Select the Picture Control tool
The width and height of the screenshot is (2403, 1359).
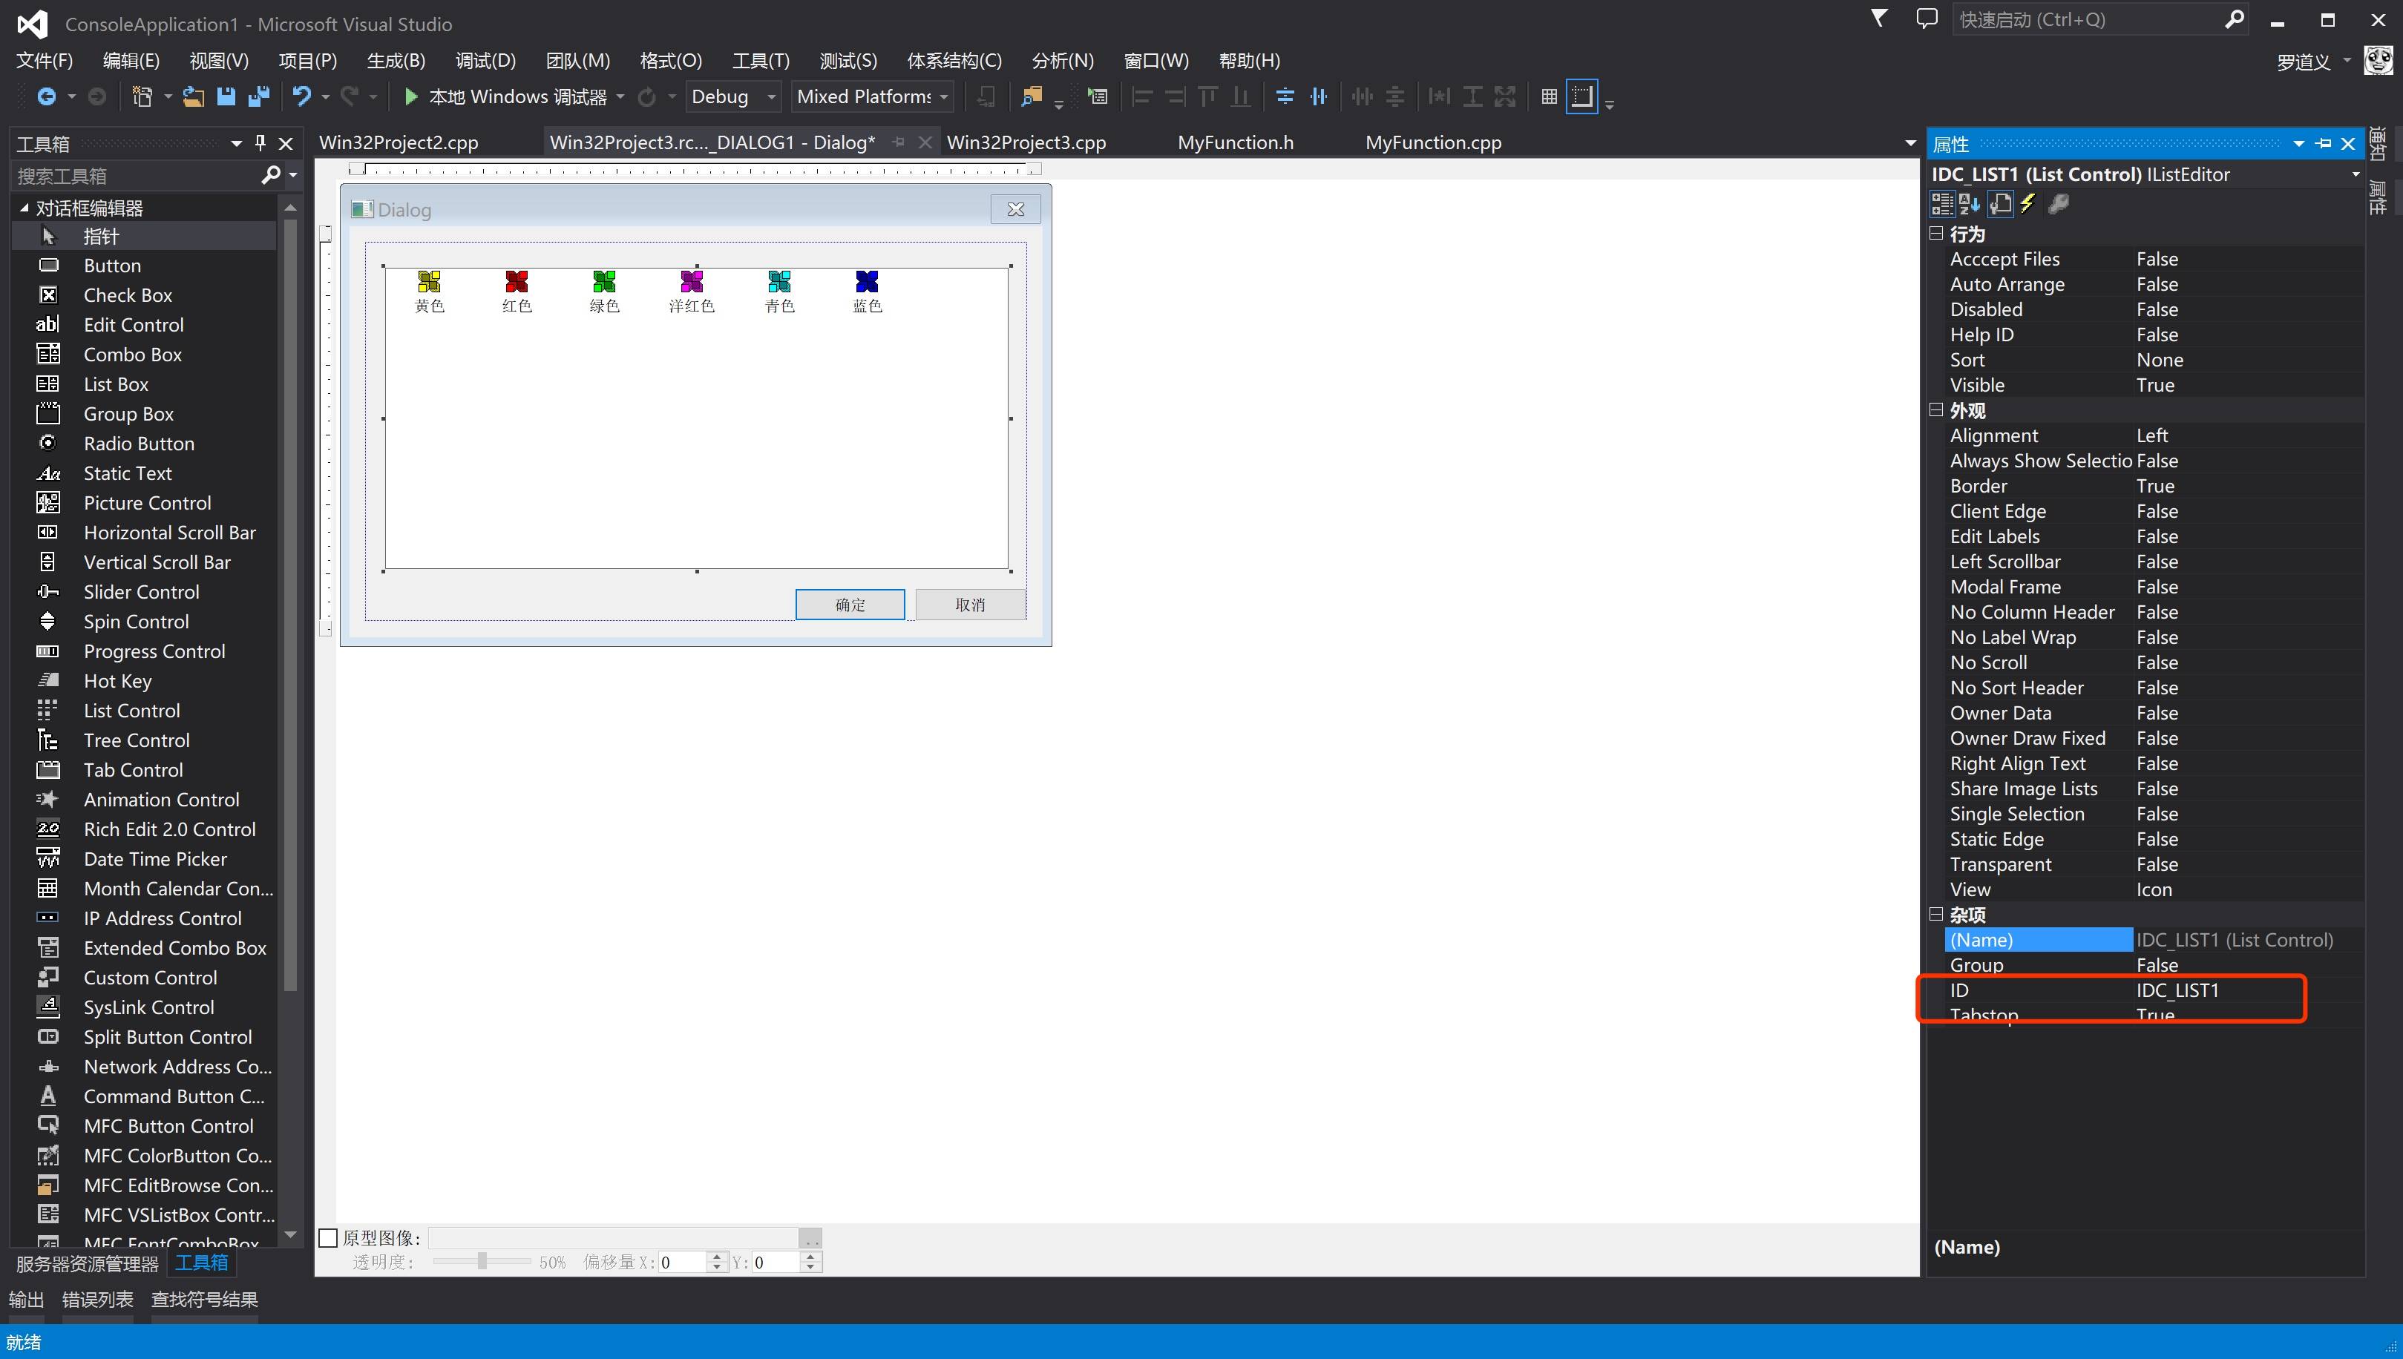click(148, 503)
